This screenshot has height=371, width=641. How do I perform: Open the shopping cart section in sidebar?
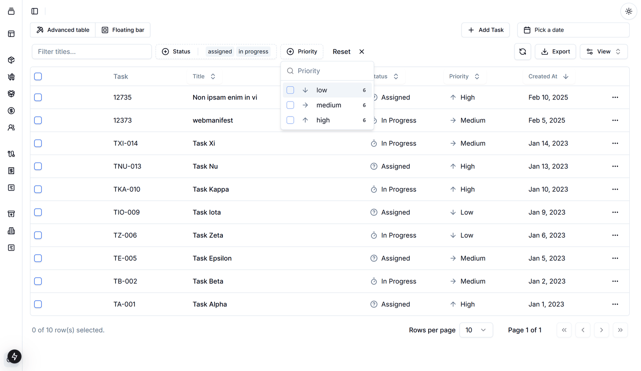pyautogui.click(x=11, y=77)
